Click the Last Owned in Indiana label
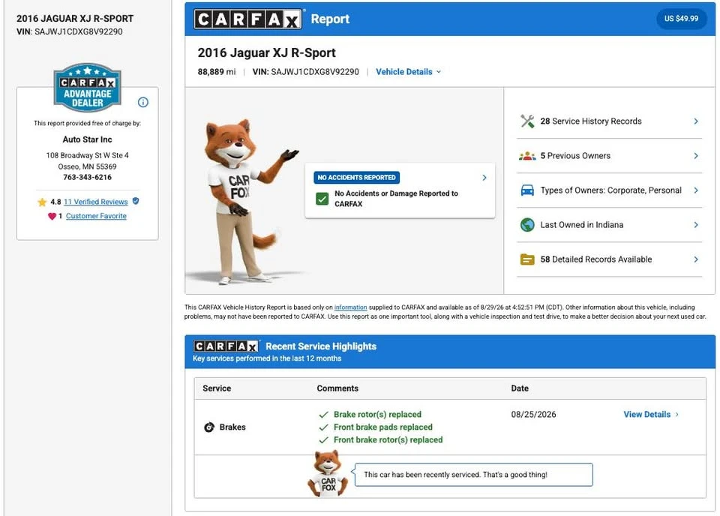The image size is (720, 516). (x=582, y=225)
